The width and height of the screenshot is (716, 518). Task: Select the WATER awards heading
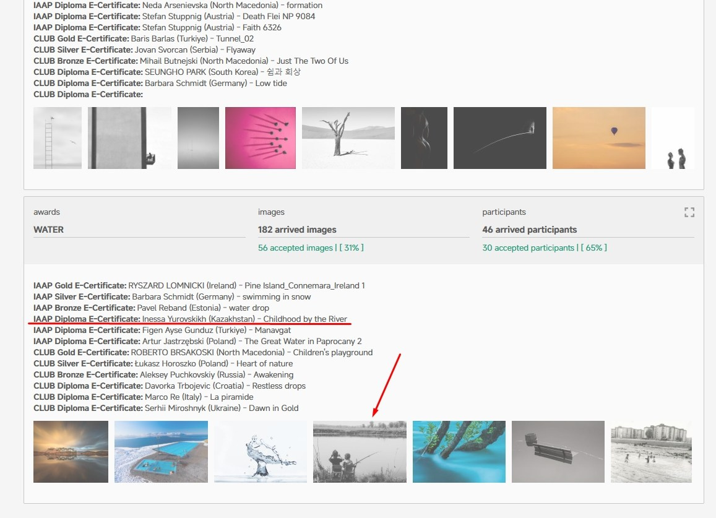[x=49, y=230]
